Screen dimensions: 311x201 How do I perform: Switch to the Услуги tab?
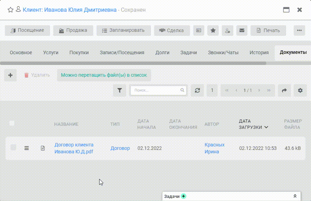pyautogui.click(x=51, y=52)
